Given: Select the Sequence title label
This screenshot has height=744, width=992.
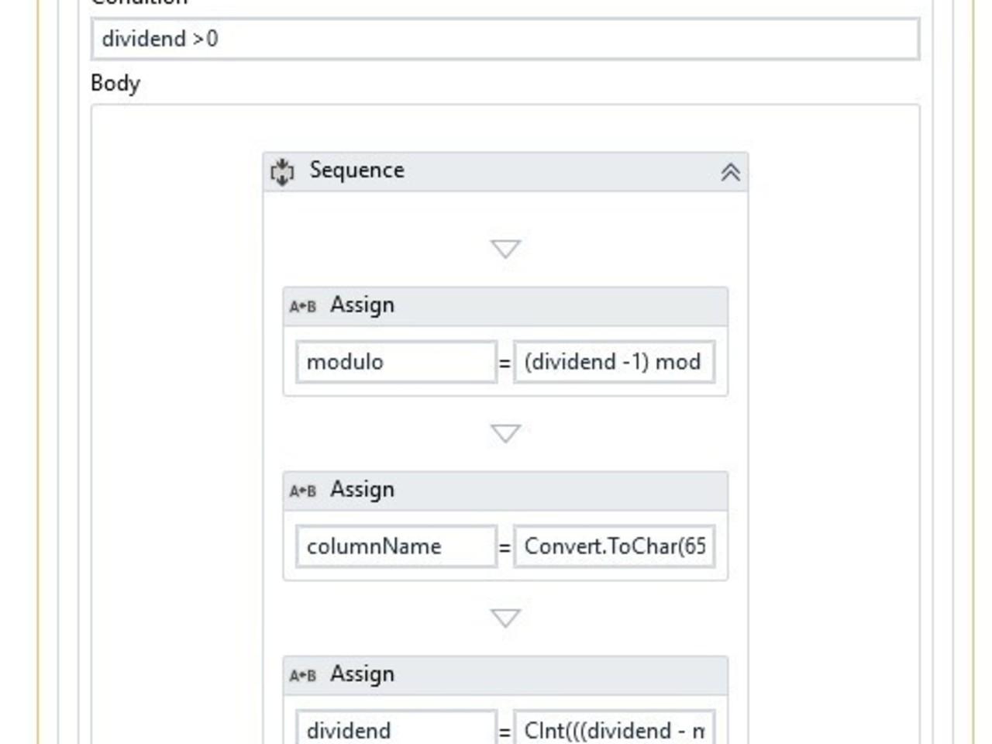Looking at the screenshot, I should (356, 170).
